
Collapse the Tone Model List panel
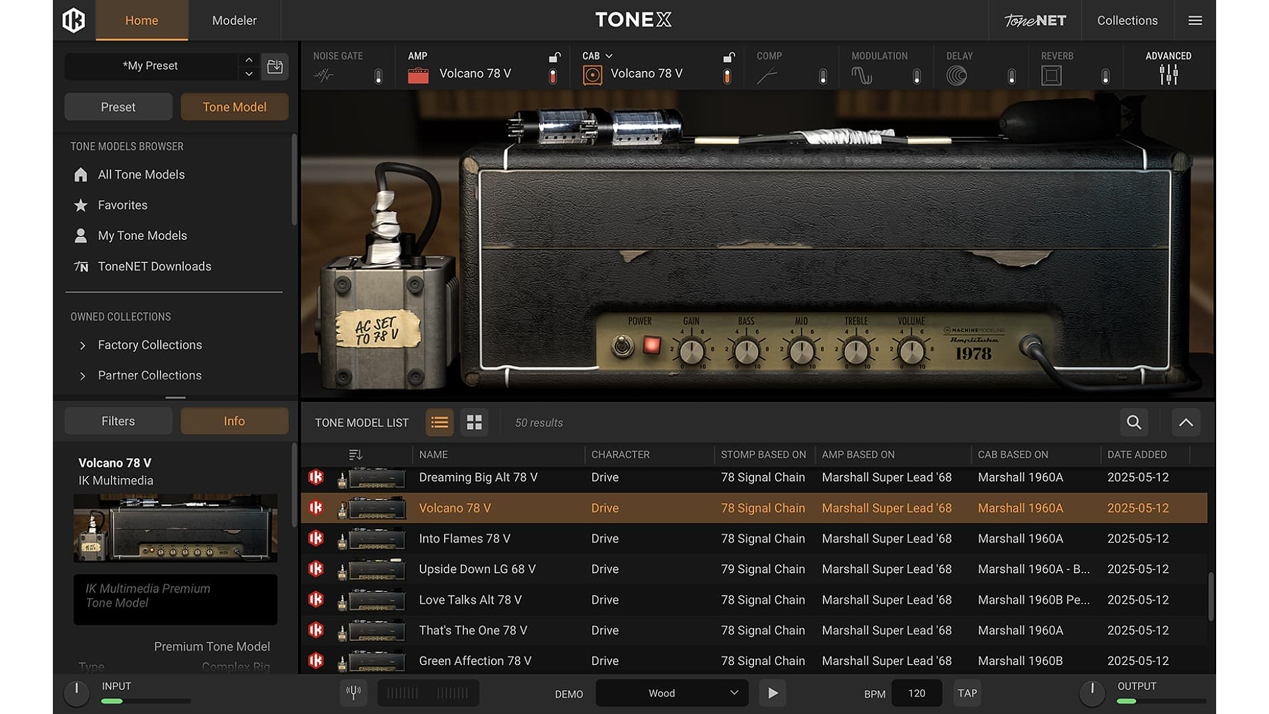pyautogui.click(x=1186, y=422)
